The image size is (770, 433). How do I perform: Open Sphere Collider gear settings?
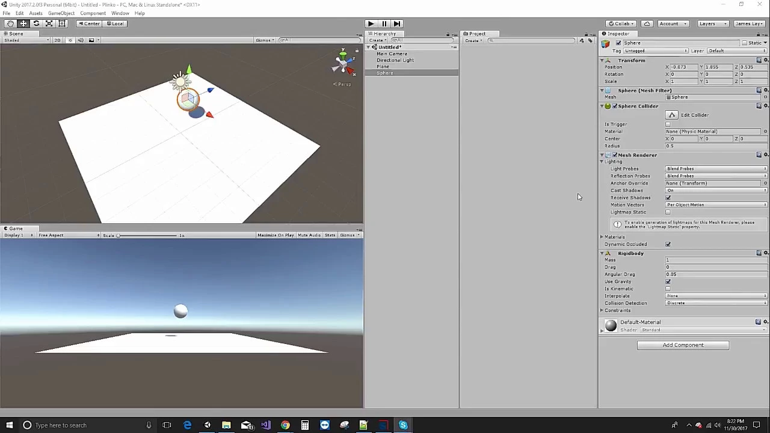pyautogui.click(x=765, y=106)
